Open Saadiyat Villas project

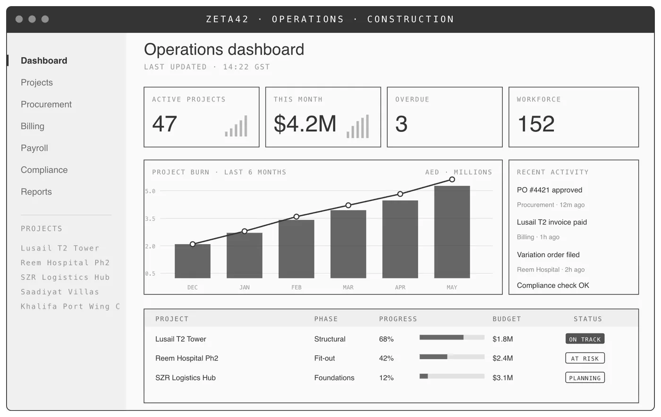click(x=60, y=292)
